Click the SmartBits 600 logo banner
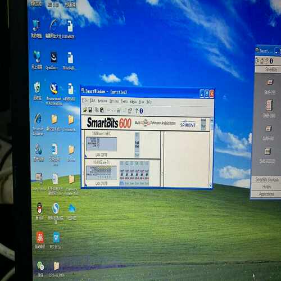This screenshot has width=281, height=281. (109, 123)
